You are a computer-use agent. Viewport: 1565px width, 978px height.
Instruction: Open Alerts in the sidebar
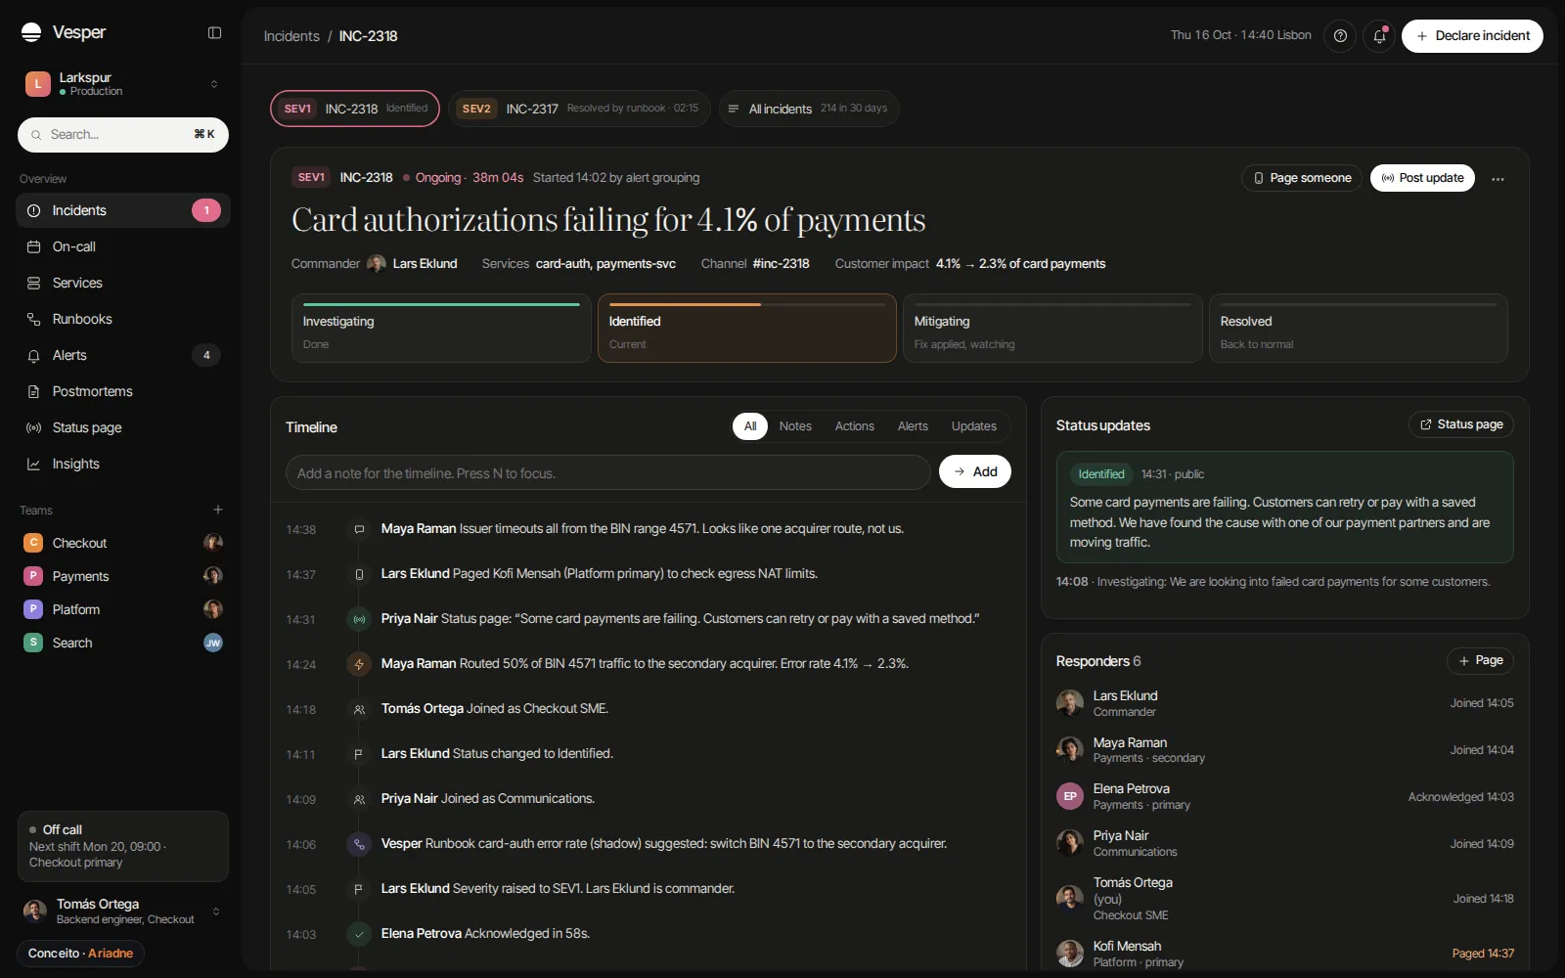click(x=123, y=355)
